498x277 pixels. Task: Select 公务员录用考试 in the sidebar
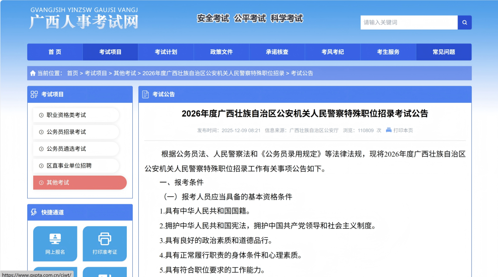(x=66, y=132)
